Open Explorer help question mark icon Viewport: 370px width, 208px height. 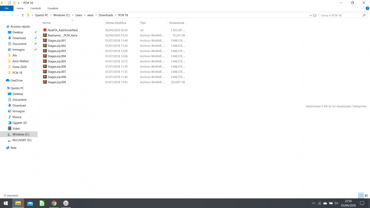pyautogui.click(x=367, y=8)
